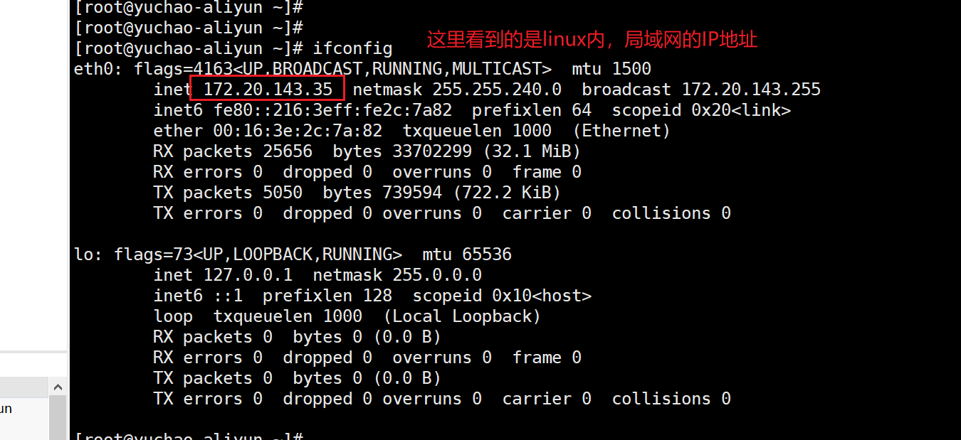Click the red-boxed IP 172.20.143.35
This screenshot has width=961, height=440.
pos(268,90)
